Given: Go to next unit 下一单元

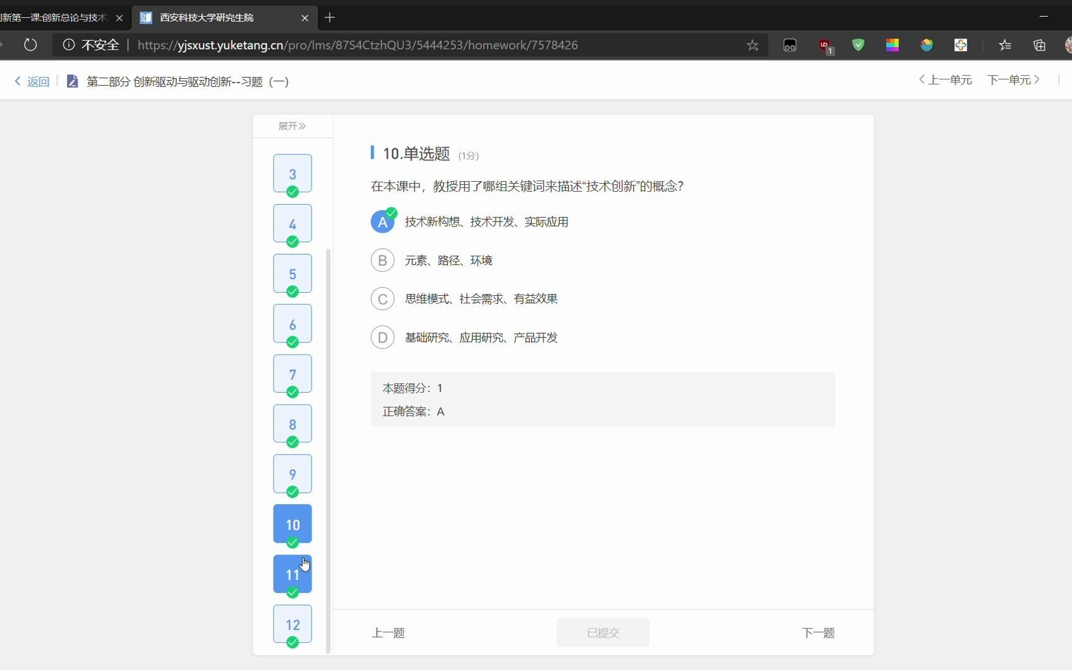Looking at the screenshot, I should pos(1014,80).
